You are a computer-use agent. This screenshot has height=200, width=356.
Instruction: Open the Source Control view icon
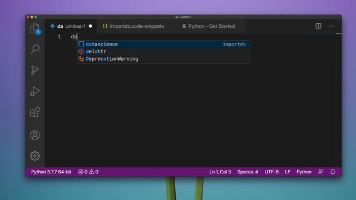(34, 71)
